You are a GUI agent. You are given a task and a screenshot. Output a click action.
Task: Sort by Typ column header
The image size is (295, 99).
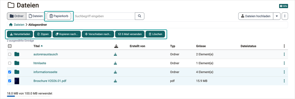click(173, 46)
